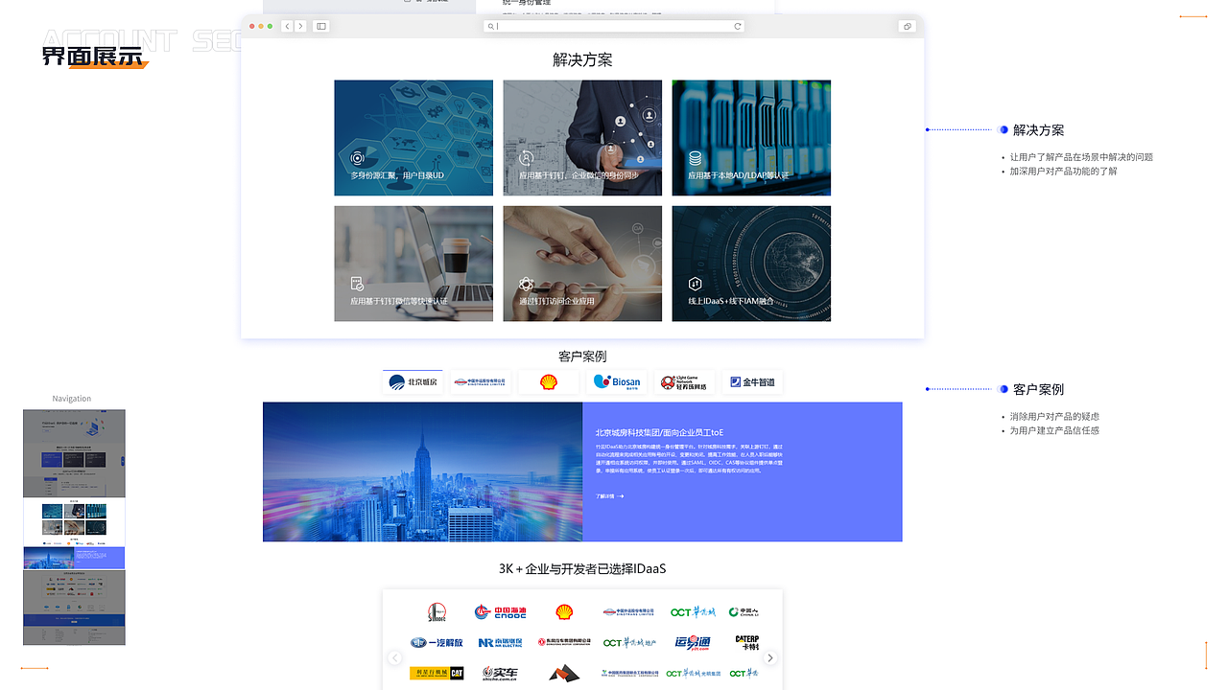Open 应用基于本地AD/LDAP等认证 card label

tap(738, 176)
